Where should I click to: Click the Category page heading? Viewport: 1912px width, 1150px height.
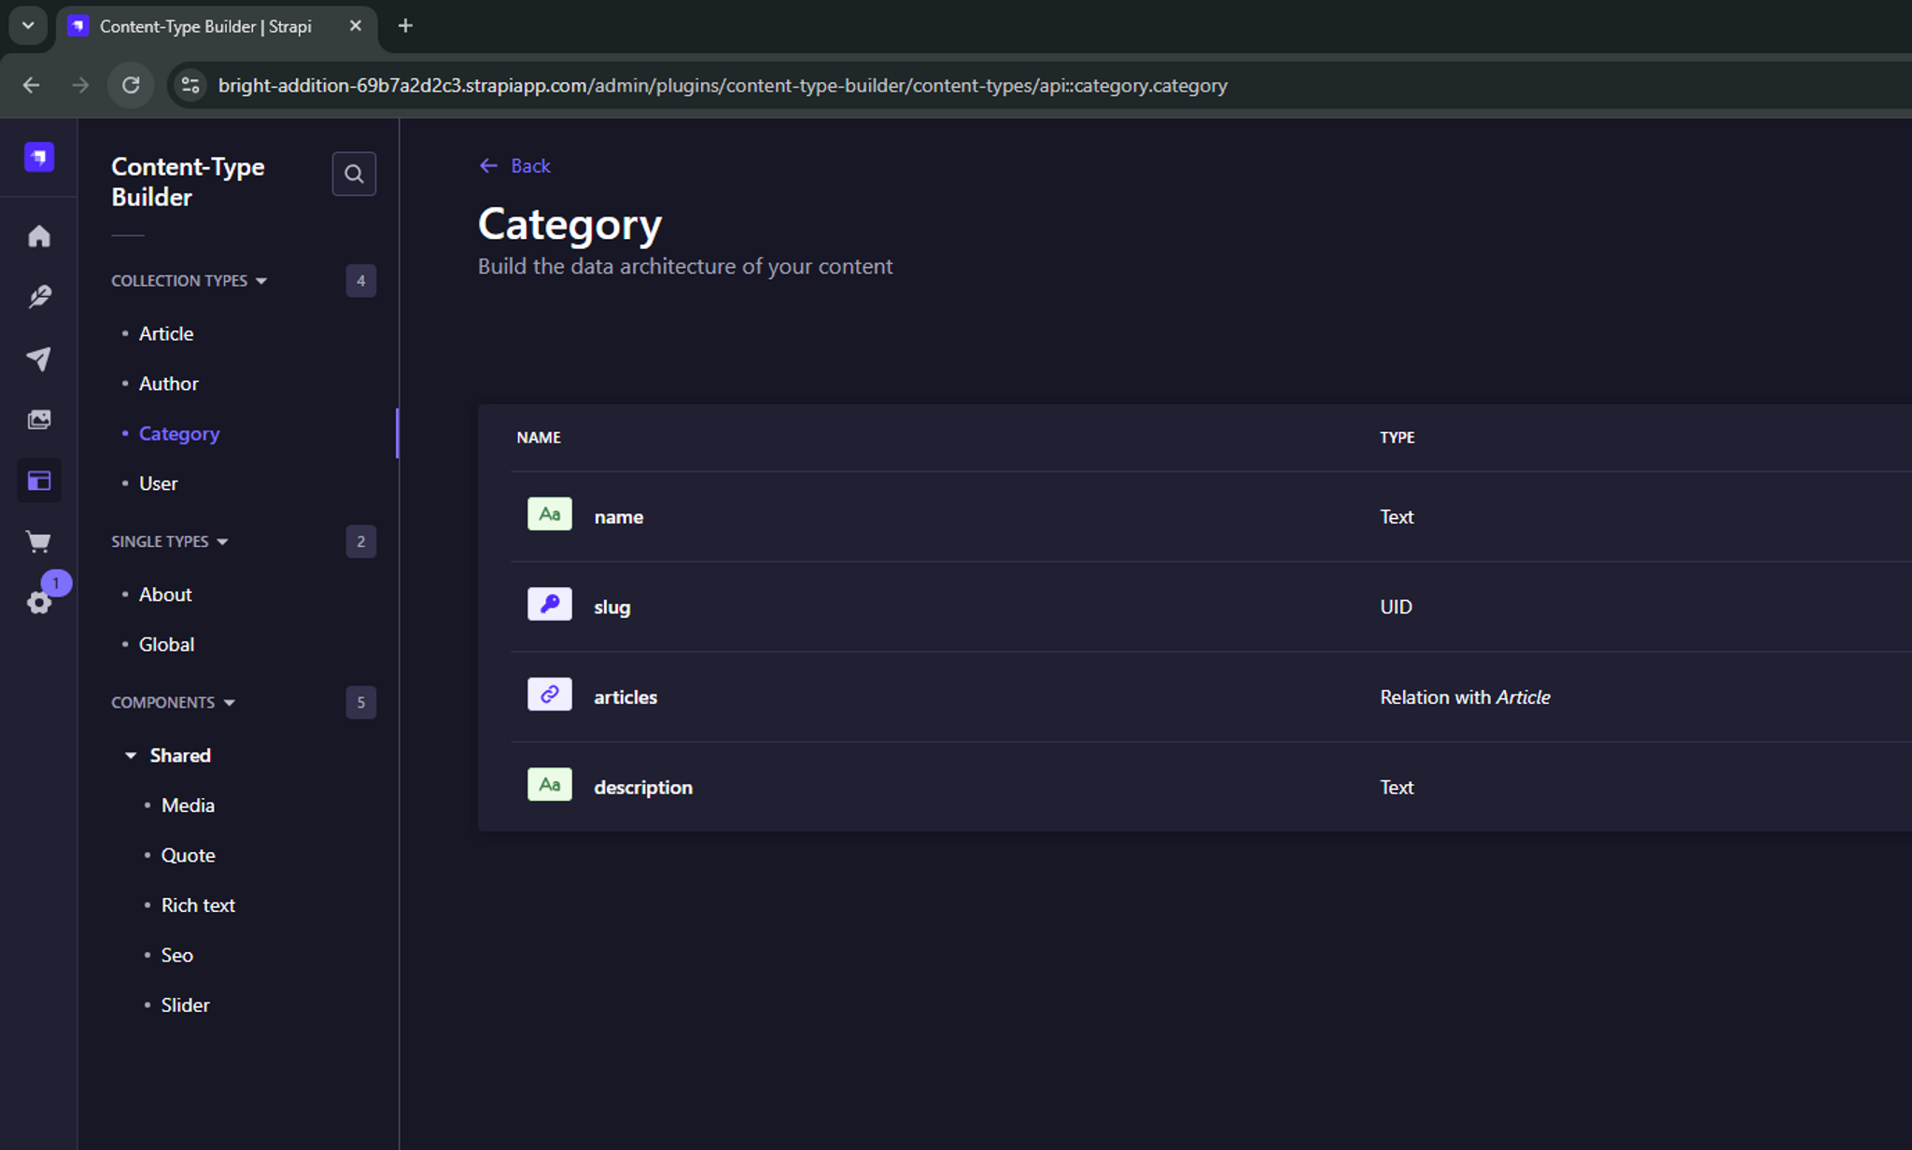[x=569, y=225]
